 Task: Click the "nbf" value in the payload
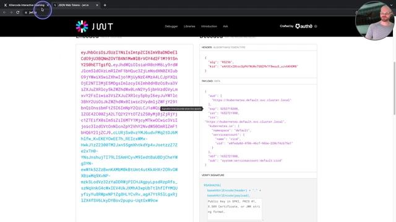coord(230,156)
